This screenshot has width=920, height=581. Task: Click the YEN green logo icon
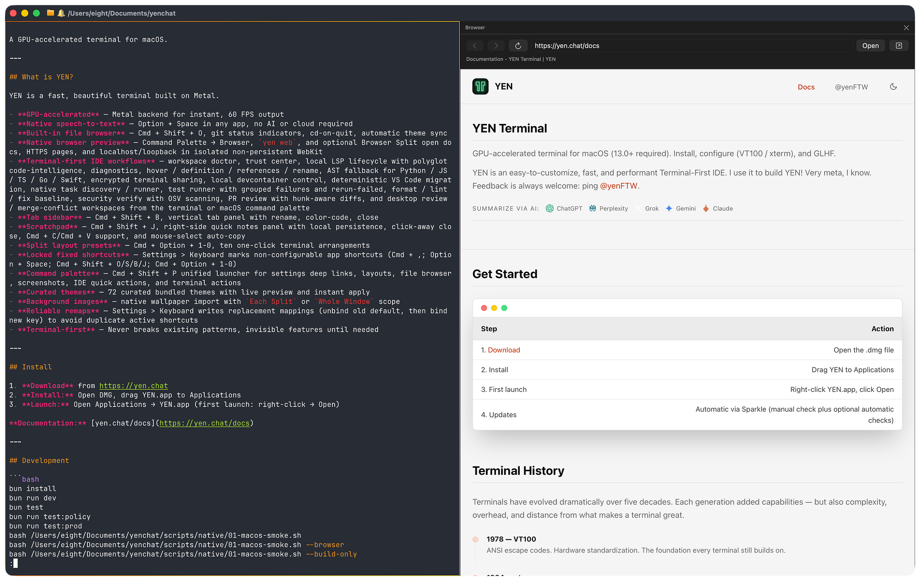pyautogui.click(x=480, y=87)
